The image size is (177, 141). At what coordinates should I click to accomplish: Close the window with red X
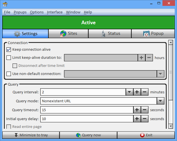(x=169, y=3)
